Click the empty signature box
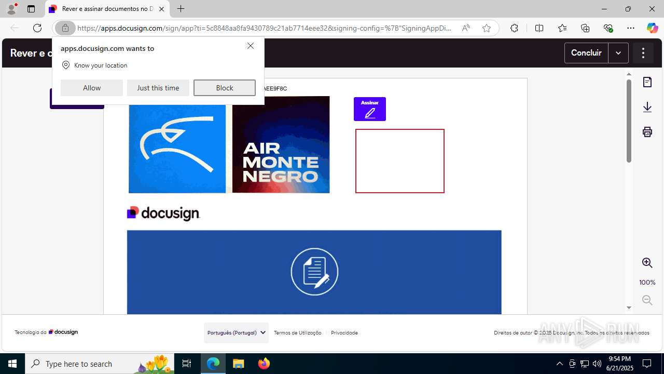This screenshot has height=374, width=664. click(x=400, y=161)
